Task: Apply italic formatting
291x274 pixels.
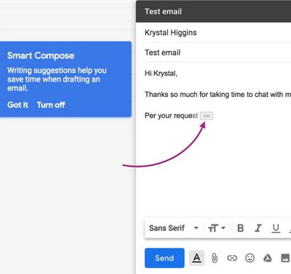Action: pyautogui.click(x=258, y=228)
